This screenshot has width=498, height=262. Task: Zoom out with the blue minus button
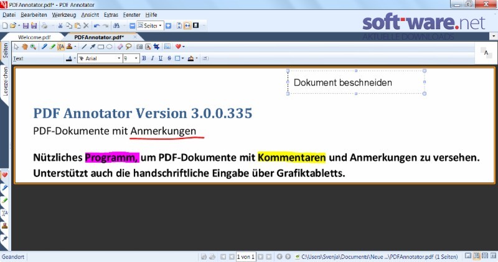coord(133,25)
